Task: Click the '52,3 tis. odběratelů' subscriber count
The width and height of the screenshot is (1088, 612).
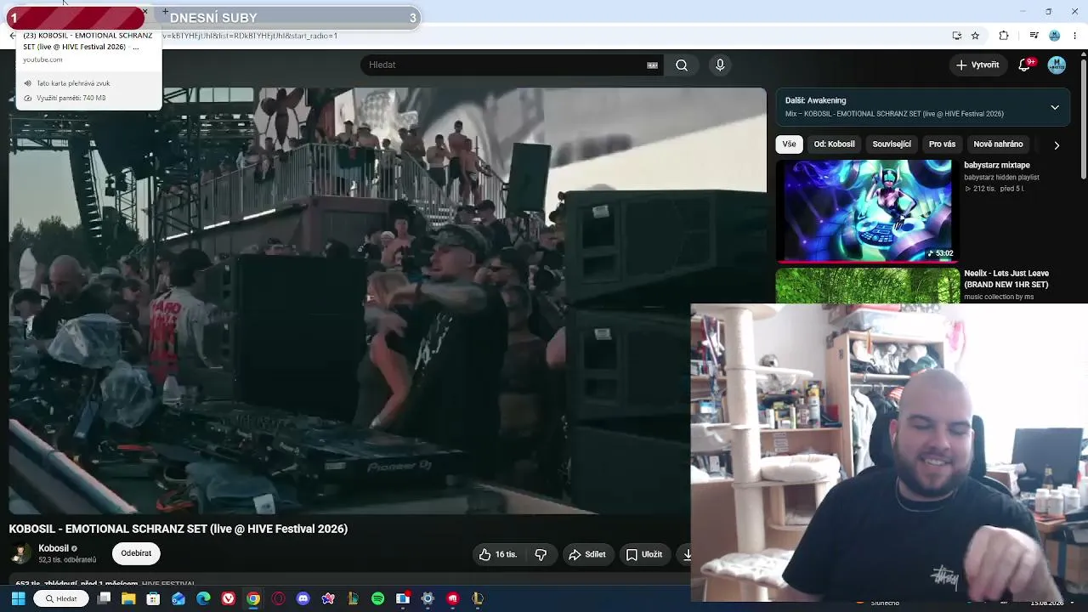Action: point(67,560)
